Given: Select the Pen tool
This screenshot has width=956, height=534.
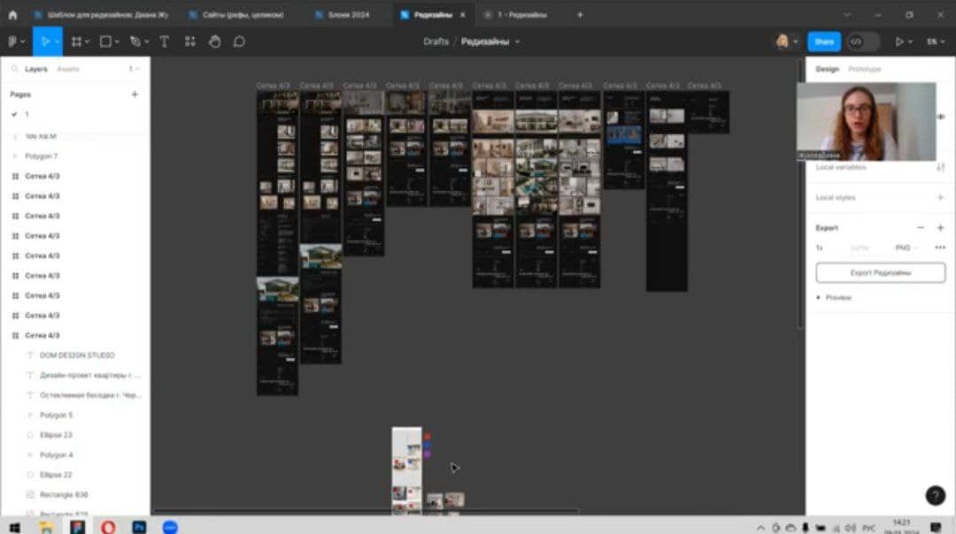Looking at the screenshot, I should click(135, 42).
